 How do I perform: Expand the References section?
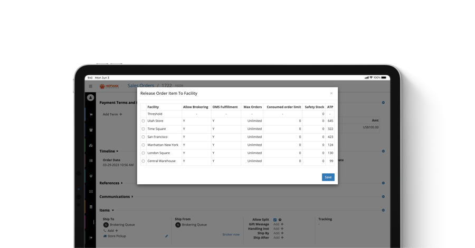click(111, 183)
